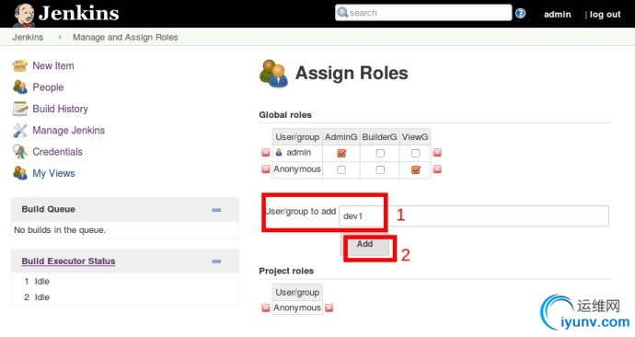The image size is (635, 337).
Task: Open the Build History notepad icon
Action: coord(20,109)
